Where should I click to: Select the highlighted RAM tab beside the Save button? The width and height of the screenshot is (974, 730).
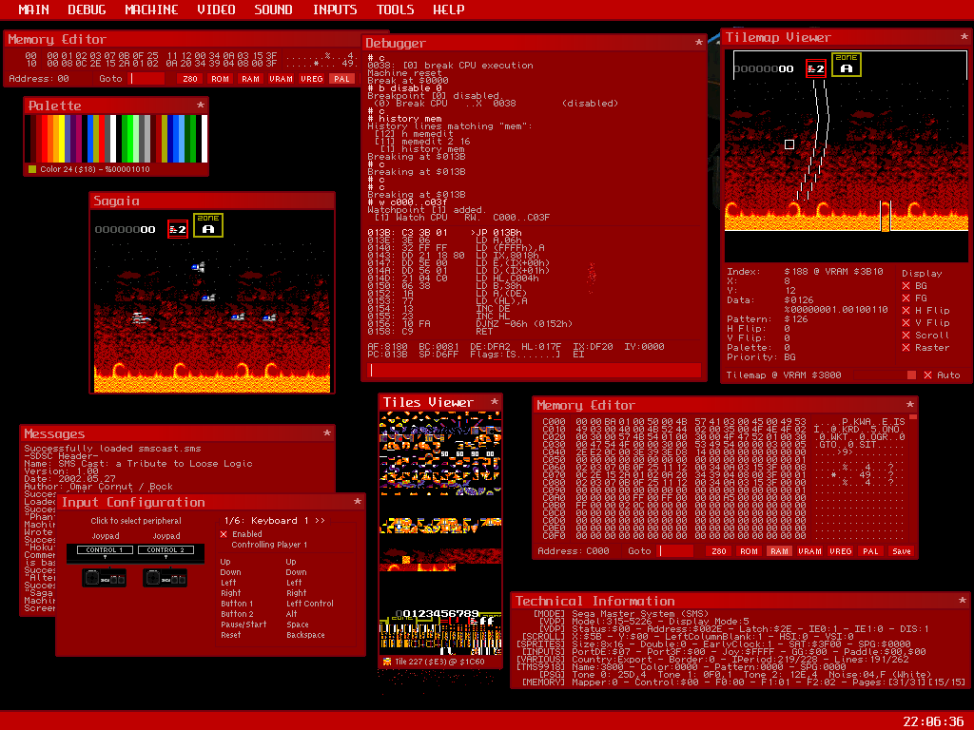click(780, 551)
